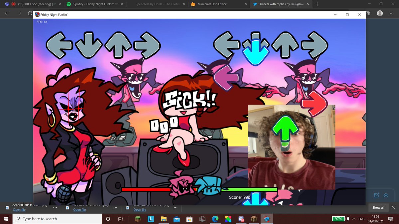The image size is (399, 224).
Task: Open Cortana circle on taskbar
Action: tap(108, 219)
